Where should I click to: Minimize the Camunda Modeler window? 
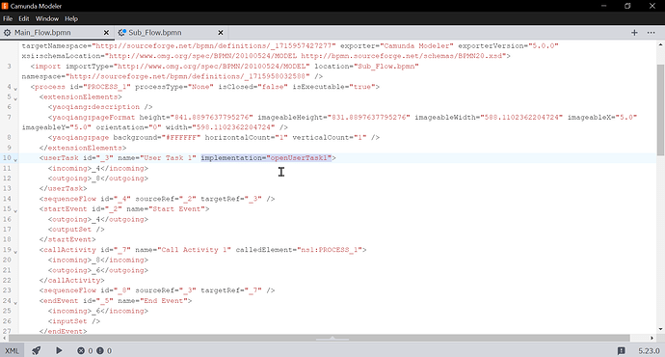coord(604,6)
